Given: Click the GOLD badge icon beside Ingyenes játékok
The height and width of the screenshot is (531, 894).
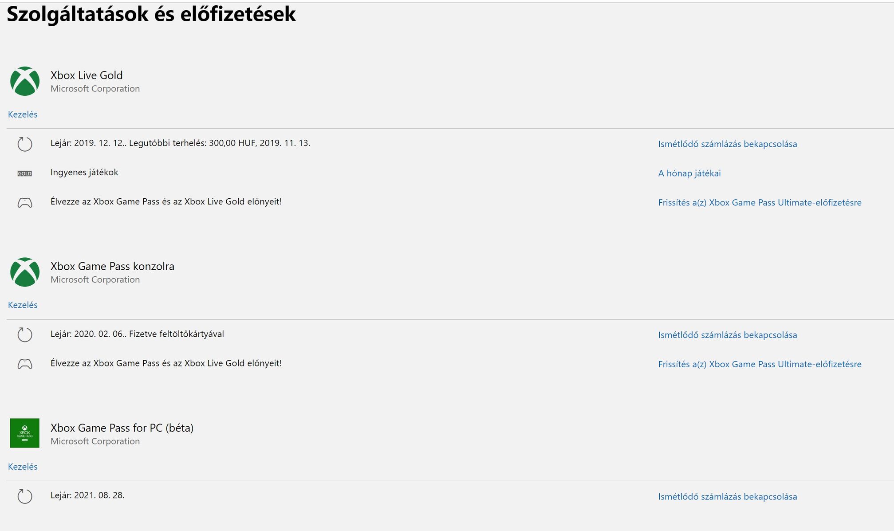Looking at the screenshot, I should 25,173.
